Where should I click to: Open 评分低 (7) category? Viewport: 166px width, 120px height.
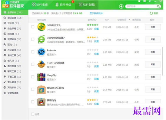[11, 23]
